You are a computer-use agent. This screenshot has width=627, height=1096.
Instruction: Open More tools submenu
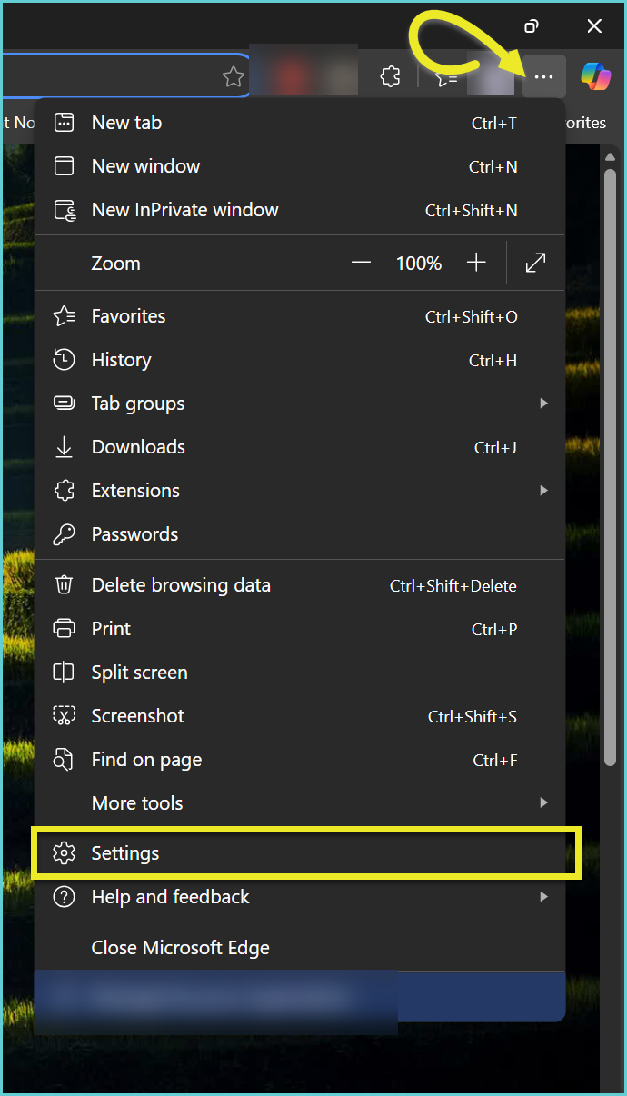coord(300,803)
